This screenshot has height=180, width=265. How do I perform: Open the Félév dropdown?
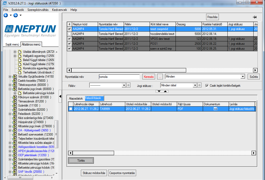pos(124,85)
